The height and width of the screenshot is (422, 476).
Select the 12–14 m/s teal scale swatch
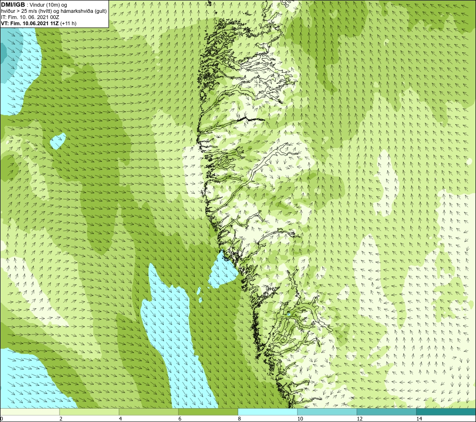tap(387, 412)
